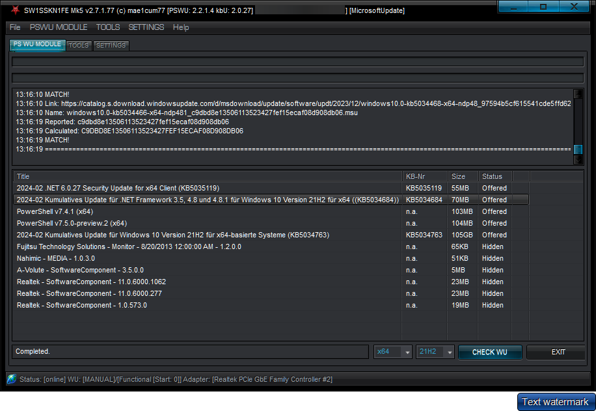Viewport: 596px width, 411px height.
Task: Select the .NET 6.0.27 Security Update row
Action: (x=271, y=188)
